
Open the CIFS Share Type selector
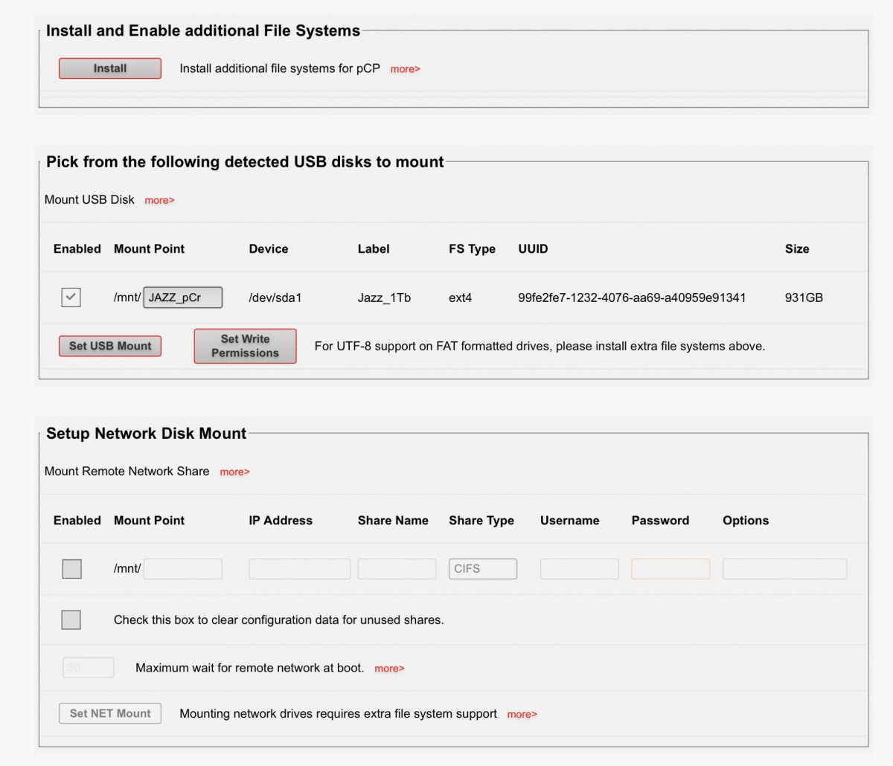tap(483, 569)
